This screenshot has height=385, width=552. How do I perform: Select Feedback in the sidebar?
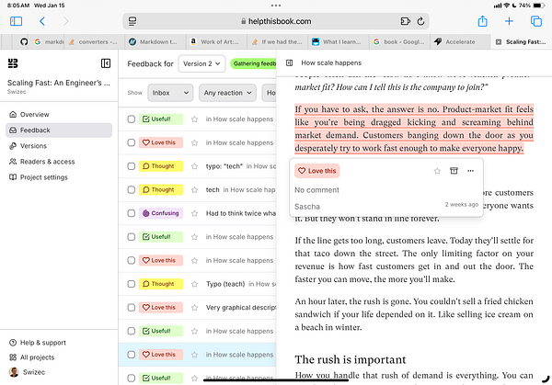[x=59, y=130]
